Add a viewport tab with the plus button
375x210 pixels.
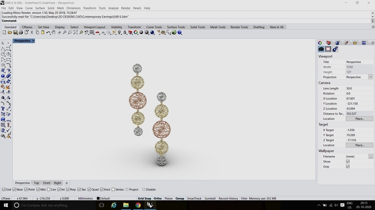click(67, 183)
